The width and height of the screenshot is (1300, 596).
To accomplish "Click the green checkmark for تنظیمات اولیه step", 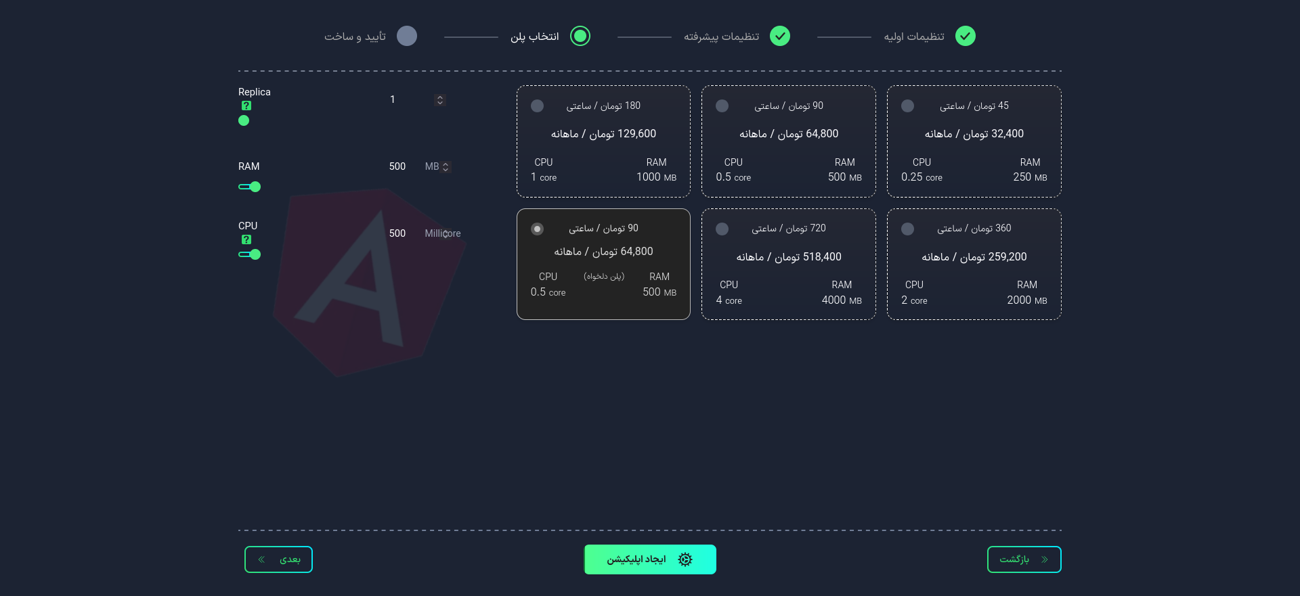I will [x=966, y=36].
